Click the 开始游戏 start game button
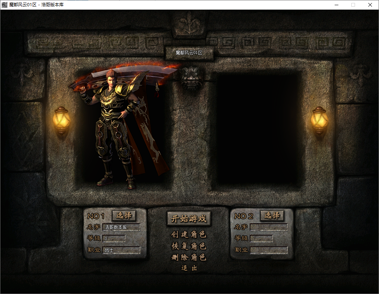 click(189, 219)
